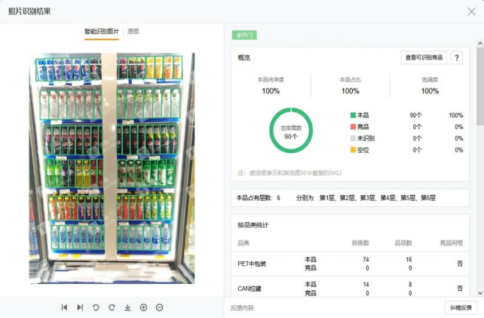Image resolution: width=484 pixels, height=318 pixels.
Task: Click the 总排面数 90个 donut chart
Action: [291, 131]
